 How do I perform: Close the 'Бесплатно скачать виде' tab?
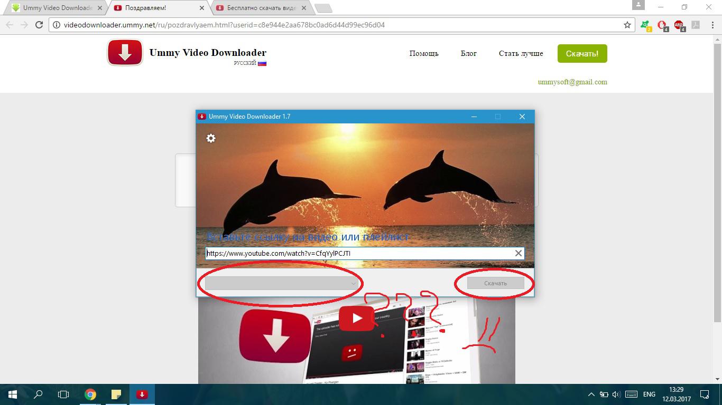click(x=304, y=8)
